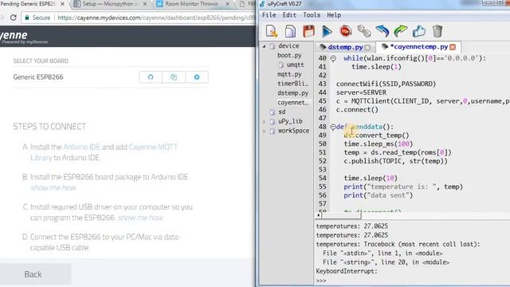Image resolution: width=510 pixels, height=287 pixels.
Task: Collapse the device tree node
Action: click(x=264, y=46)
